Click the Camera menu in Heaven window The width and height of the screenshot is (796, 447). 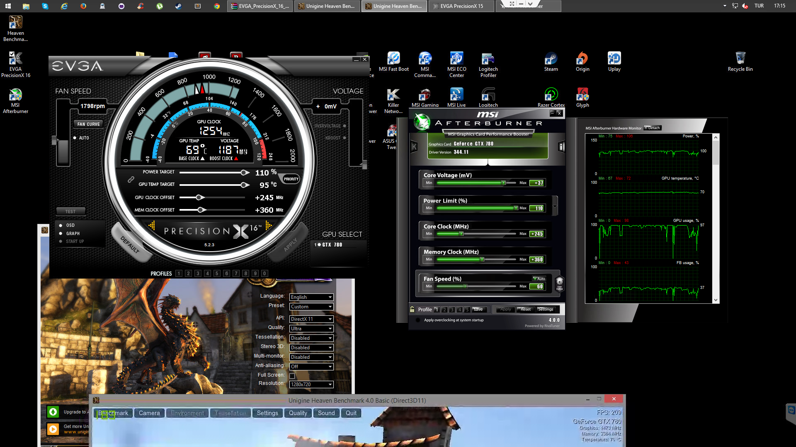tap(149, 413)
